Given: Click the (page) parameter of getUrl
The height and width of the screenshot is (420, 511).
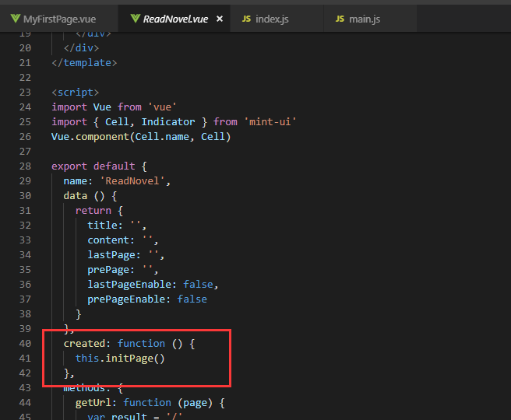Looking at the screenshot, I should coord(195,403).
